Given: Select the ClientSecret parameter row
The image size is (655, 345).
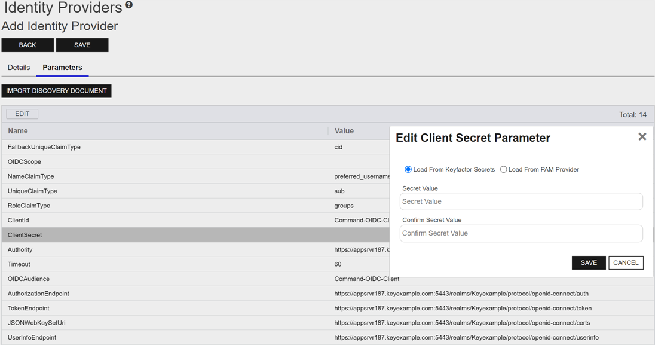Looking at the screenshot, I should 195,235.
